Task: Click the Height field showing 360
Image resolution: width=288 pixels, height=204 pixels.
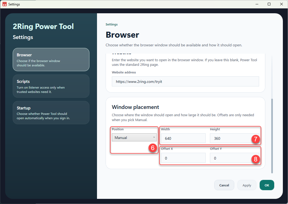Action: tap(234, 138)
